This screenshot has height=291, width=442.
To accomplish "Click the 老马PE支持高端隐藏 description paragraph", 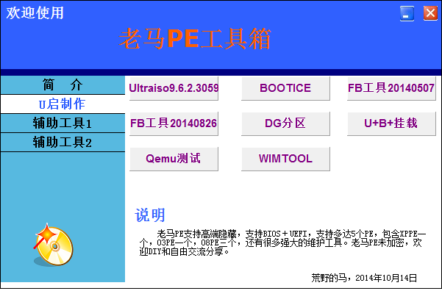I will point(282,242).
